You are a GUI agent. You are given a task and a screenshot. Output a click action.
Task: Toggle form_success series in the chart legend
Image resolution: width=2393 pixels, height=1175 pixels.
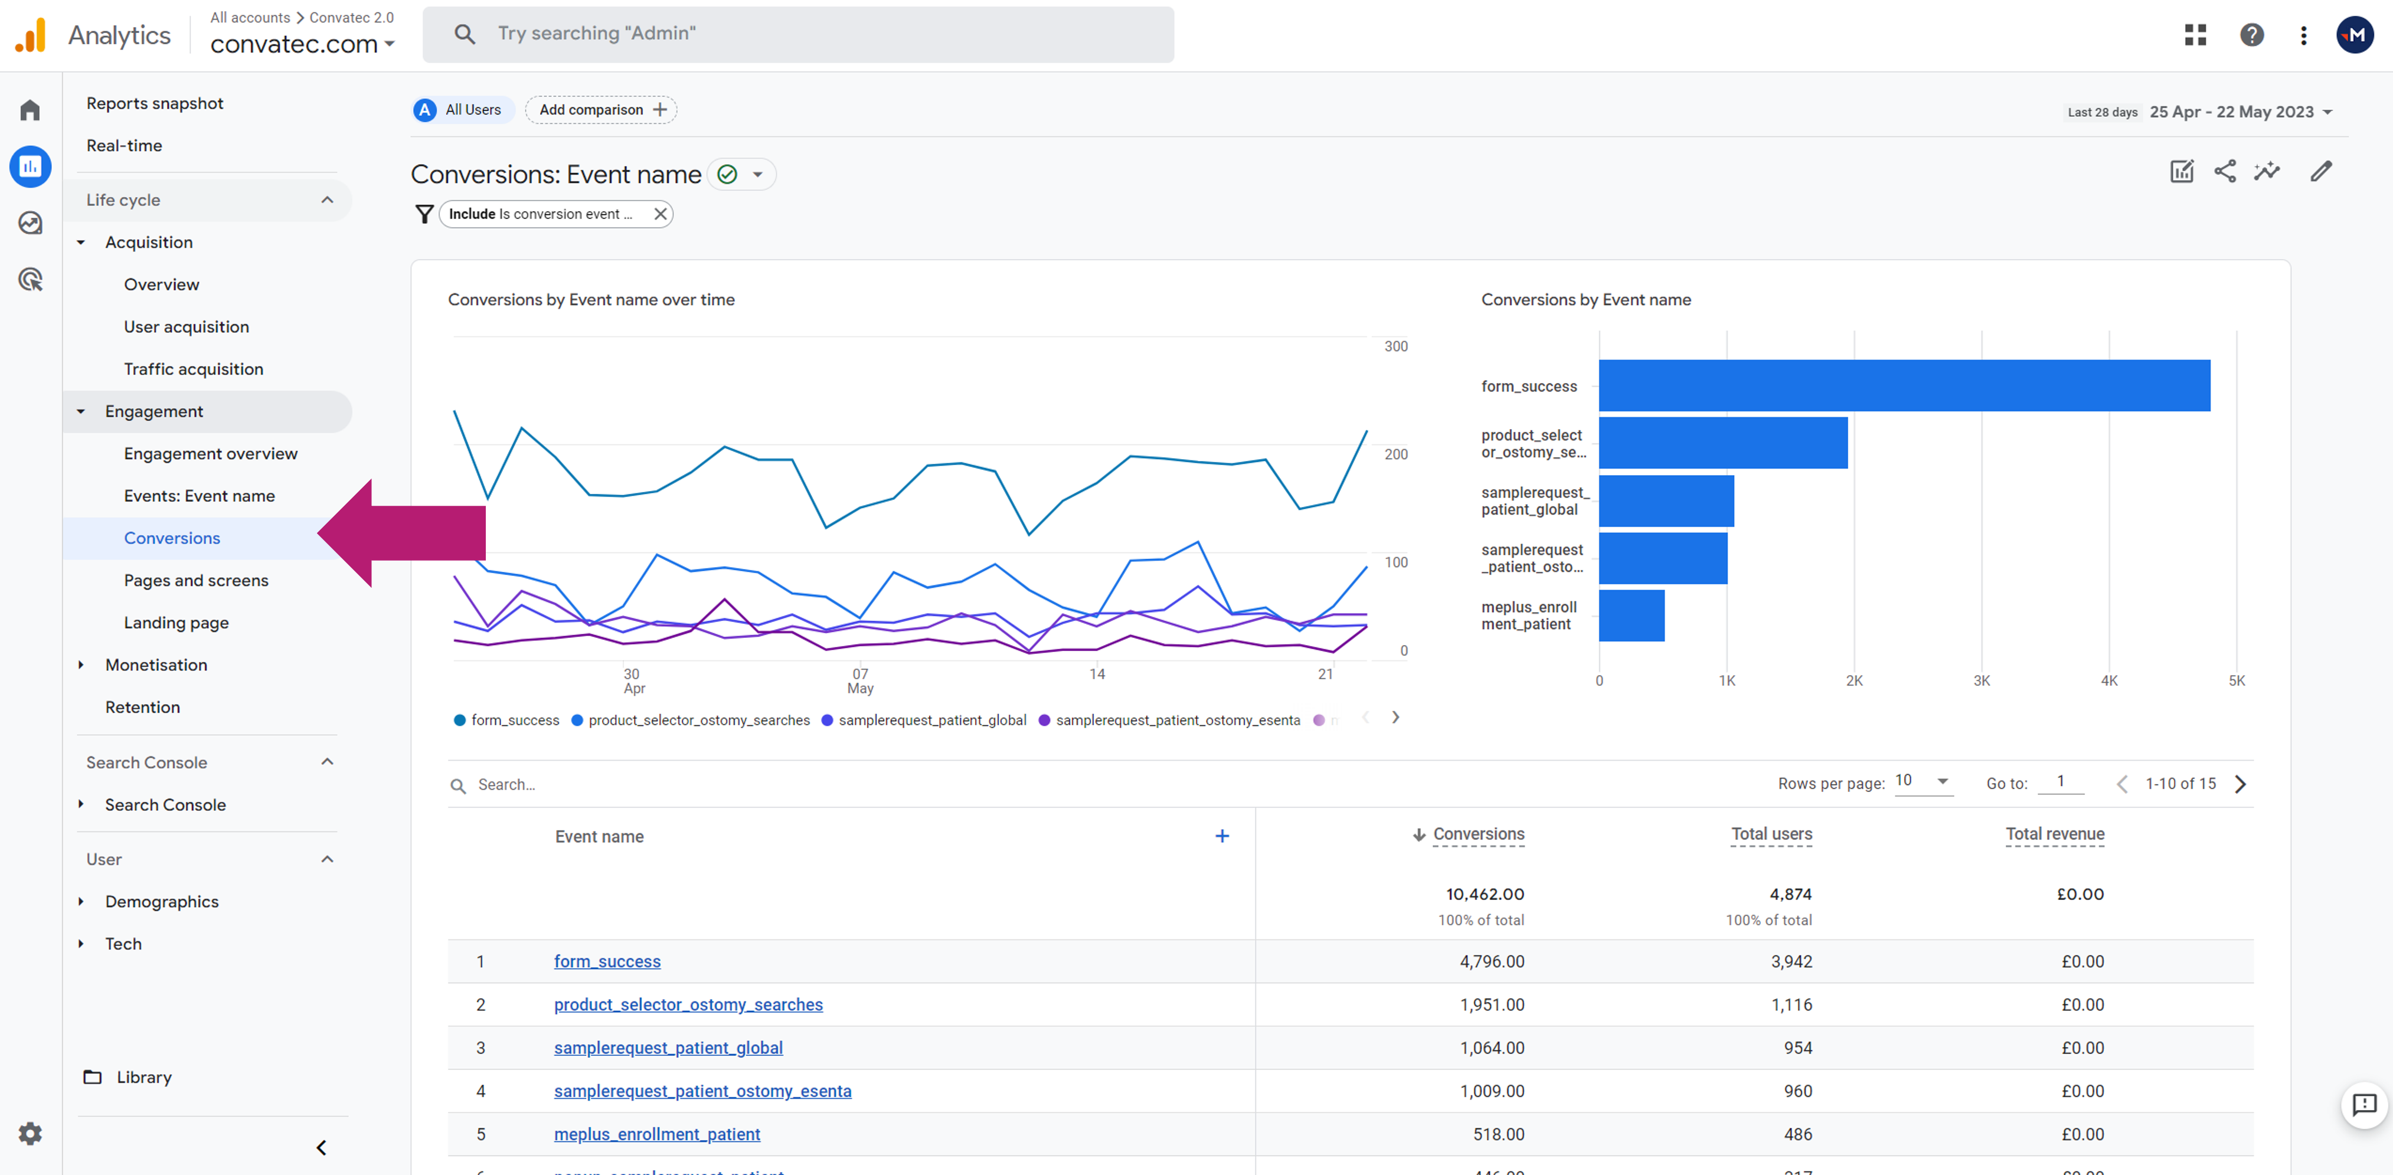click(506, 720)
